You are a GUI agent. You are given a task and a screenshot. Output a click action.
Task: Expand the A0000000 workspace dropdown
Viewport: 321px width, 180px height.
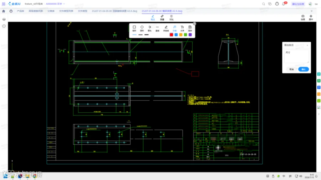(x=55, y=4)
